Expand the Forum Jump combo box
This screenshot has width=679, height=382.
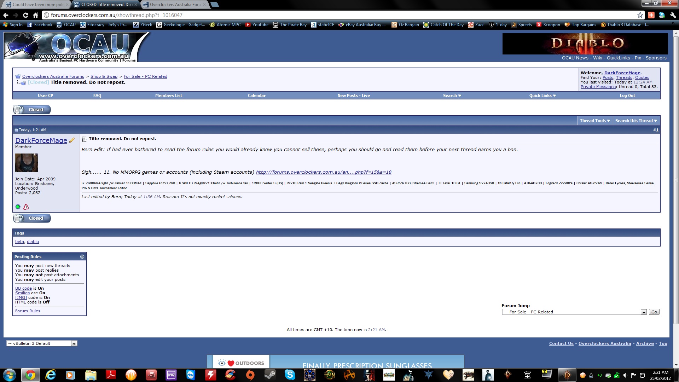[x=644, y=312]
